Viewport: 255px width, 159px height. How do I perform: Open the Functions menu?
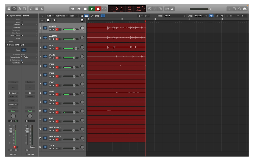coord(62,16)
